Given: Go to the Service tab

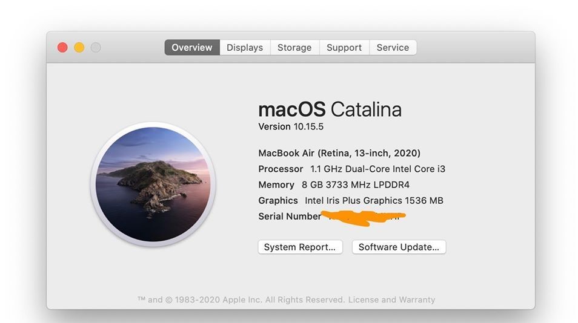Looking at the screenshot, I should tap(393, 47).
